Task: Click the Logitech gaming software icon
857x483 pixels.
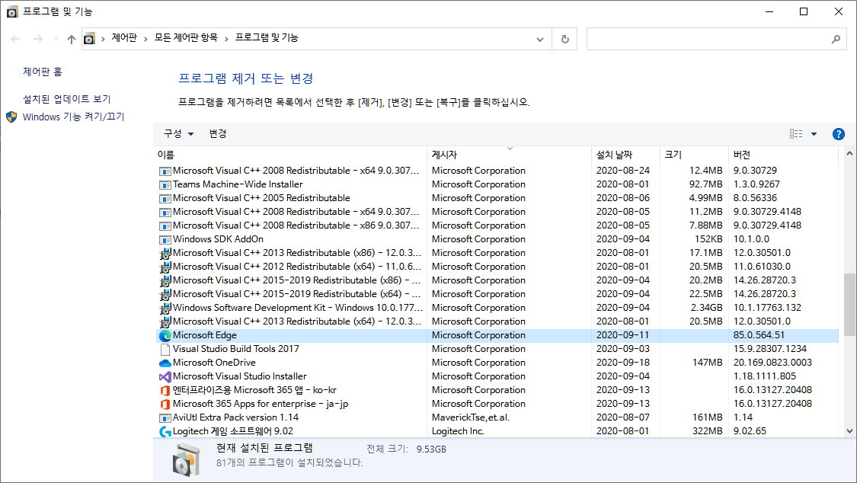Action: [x=165, y=432]
